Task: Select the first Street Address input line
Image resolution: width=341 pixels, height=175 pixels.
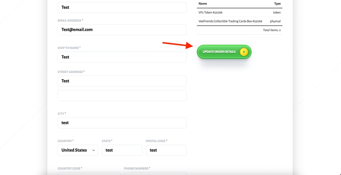Action: click(x=122, y=81)
